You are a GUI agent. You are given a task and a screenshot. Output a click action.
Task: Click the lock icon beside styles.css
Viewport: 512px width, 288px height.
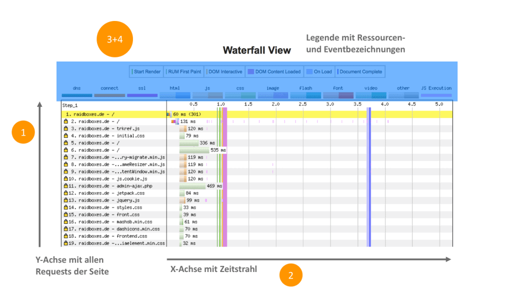coord(65,207)
